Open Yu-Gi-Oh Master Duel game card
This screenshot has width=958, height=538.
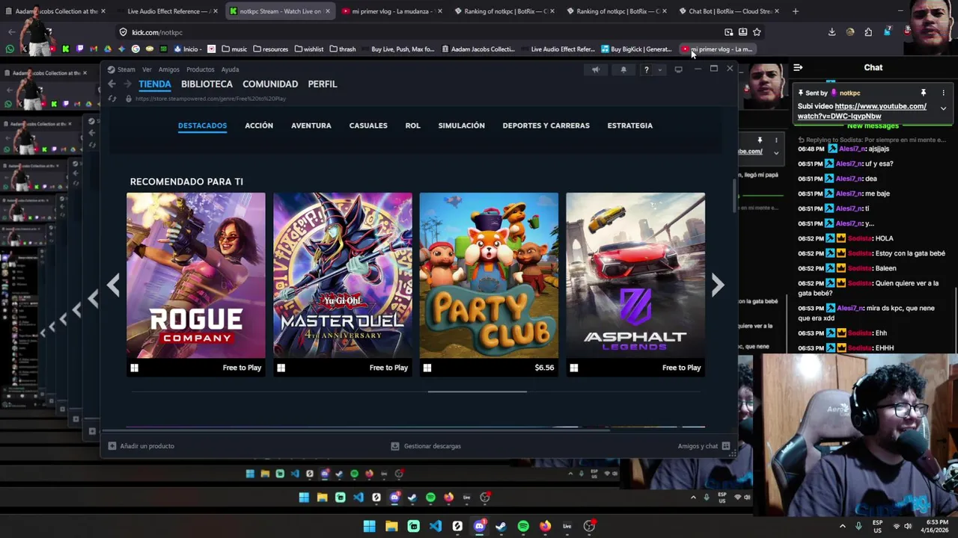(x=343, y=284)
